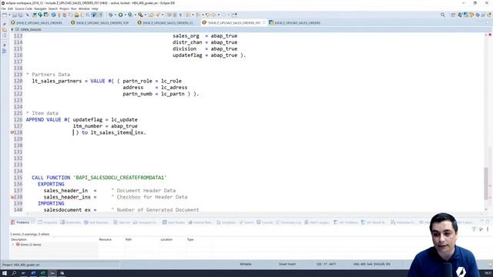The height and width of the screenshot is (277, 493).
Task: Open the Back history dropdown arrow
Action: pyautogui.click(x=219, y=15)
